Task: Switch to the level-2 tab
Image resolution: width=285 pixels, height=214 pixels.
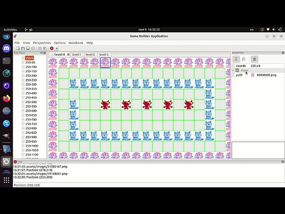Action: point(90,54)
